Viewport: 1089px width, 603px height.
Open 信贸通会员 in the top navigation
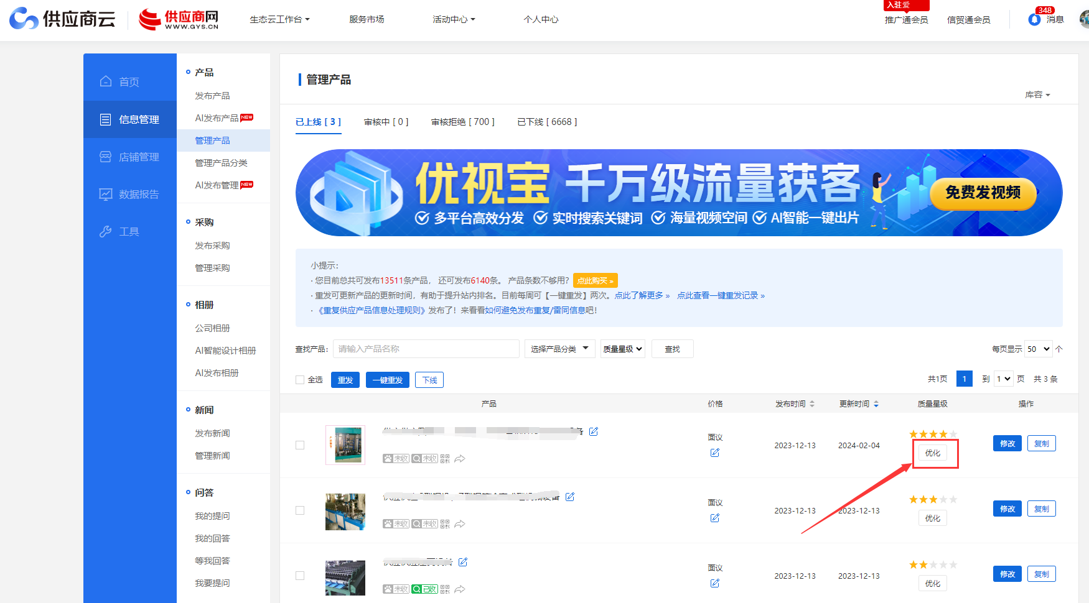pos(968,19)
